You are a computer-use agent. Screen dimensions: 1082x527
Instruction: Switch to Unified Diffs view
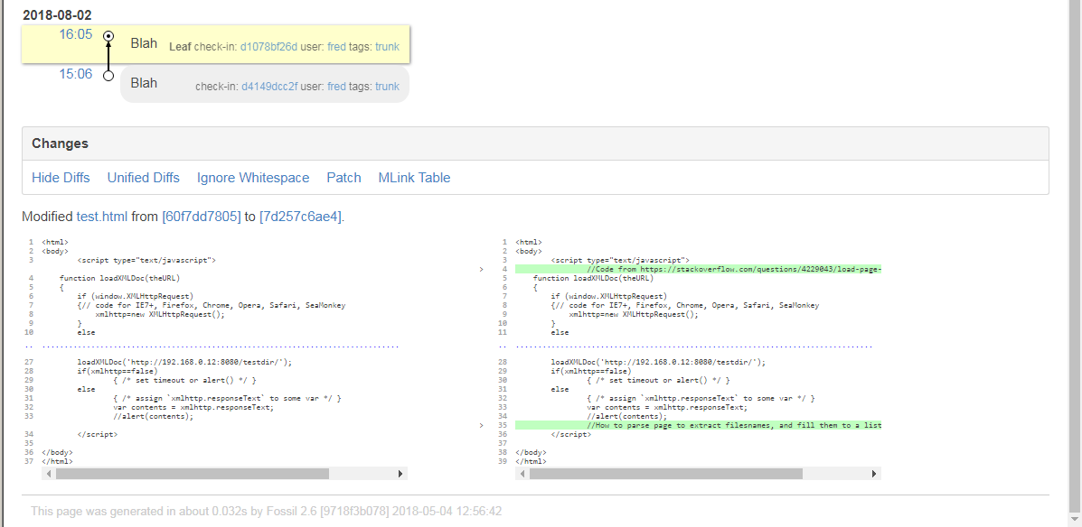(x=144, y=178)
